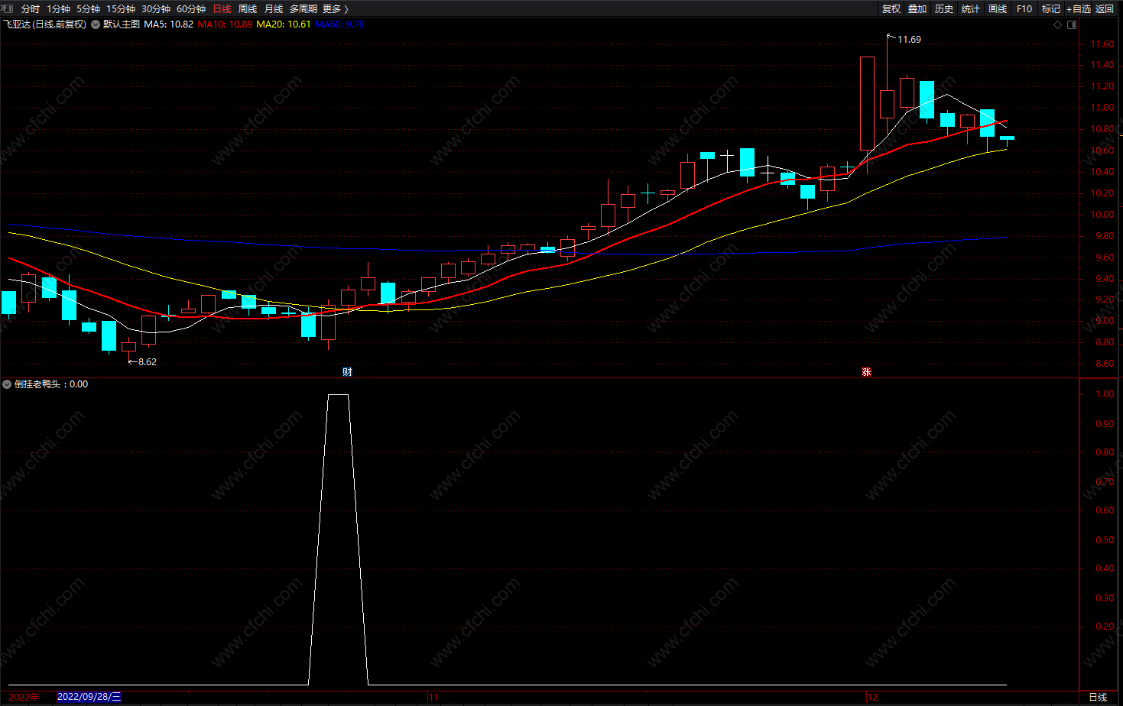Click the 默认主图 label
Viewport: 1123px width, 706px height.
[122, 24]
